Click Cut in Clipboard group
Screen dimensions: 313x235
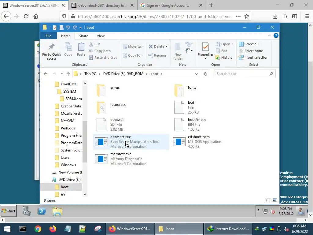tap(95, 44)
